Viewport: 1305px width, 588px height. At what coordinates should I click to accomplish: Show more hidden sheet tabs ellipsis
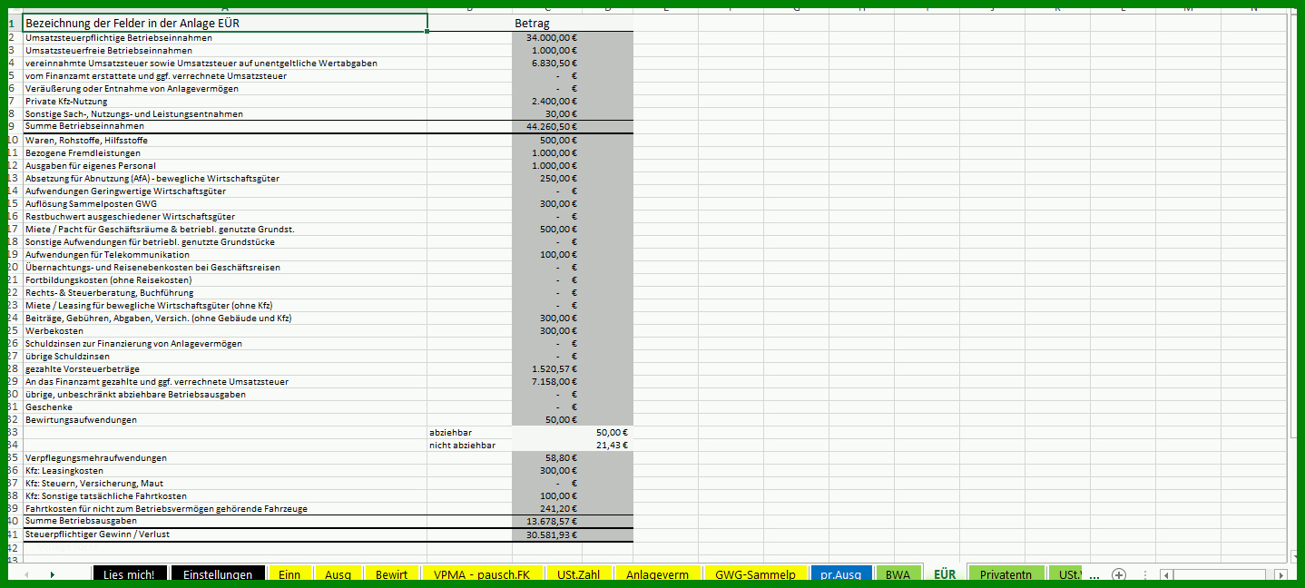coord(1094,574)
